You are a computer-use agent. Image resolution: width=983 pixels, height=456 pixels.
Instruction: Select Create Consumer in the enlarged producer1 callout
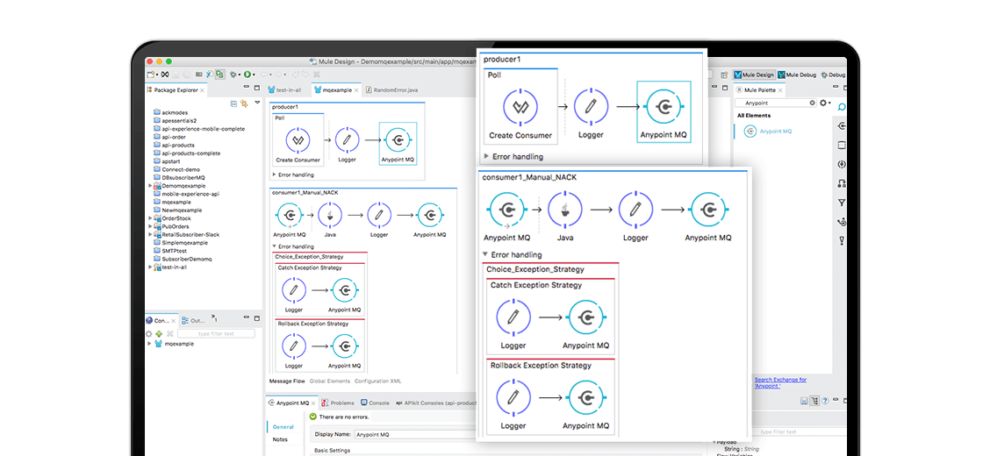(x=520, y=114)
